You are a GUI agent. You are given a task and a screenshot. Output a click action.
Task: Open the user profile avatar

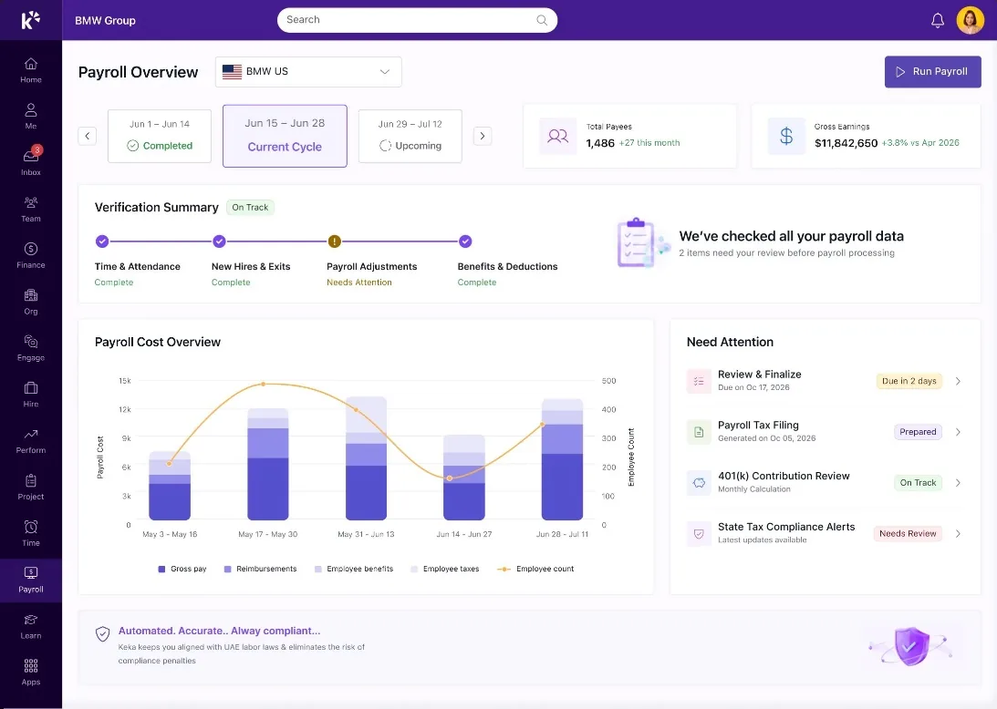(971, 20)
